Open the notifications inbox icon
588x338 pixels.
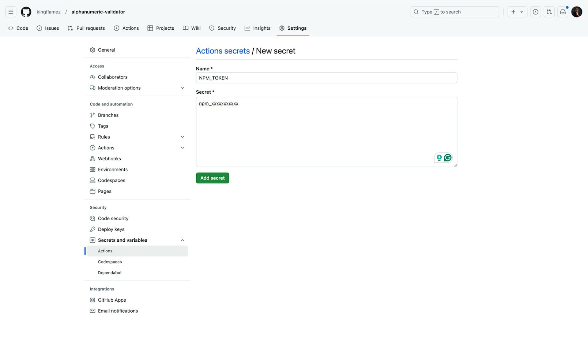563,12
